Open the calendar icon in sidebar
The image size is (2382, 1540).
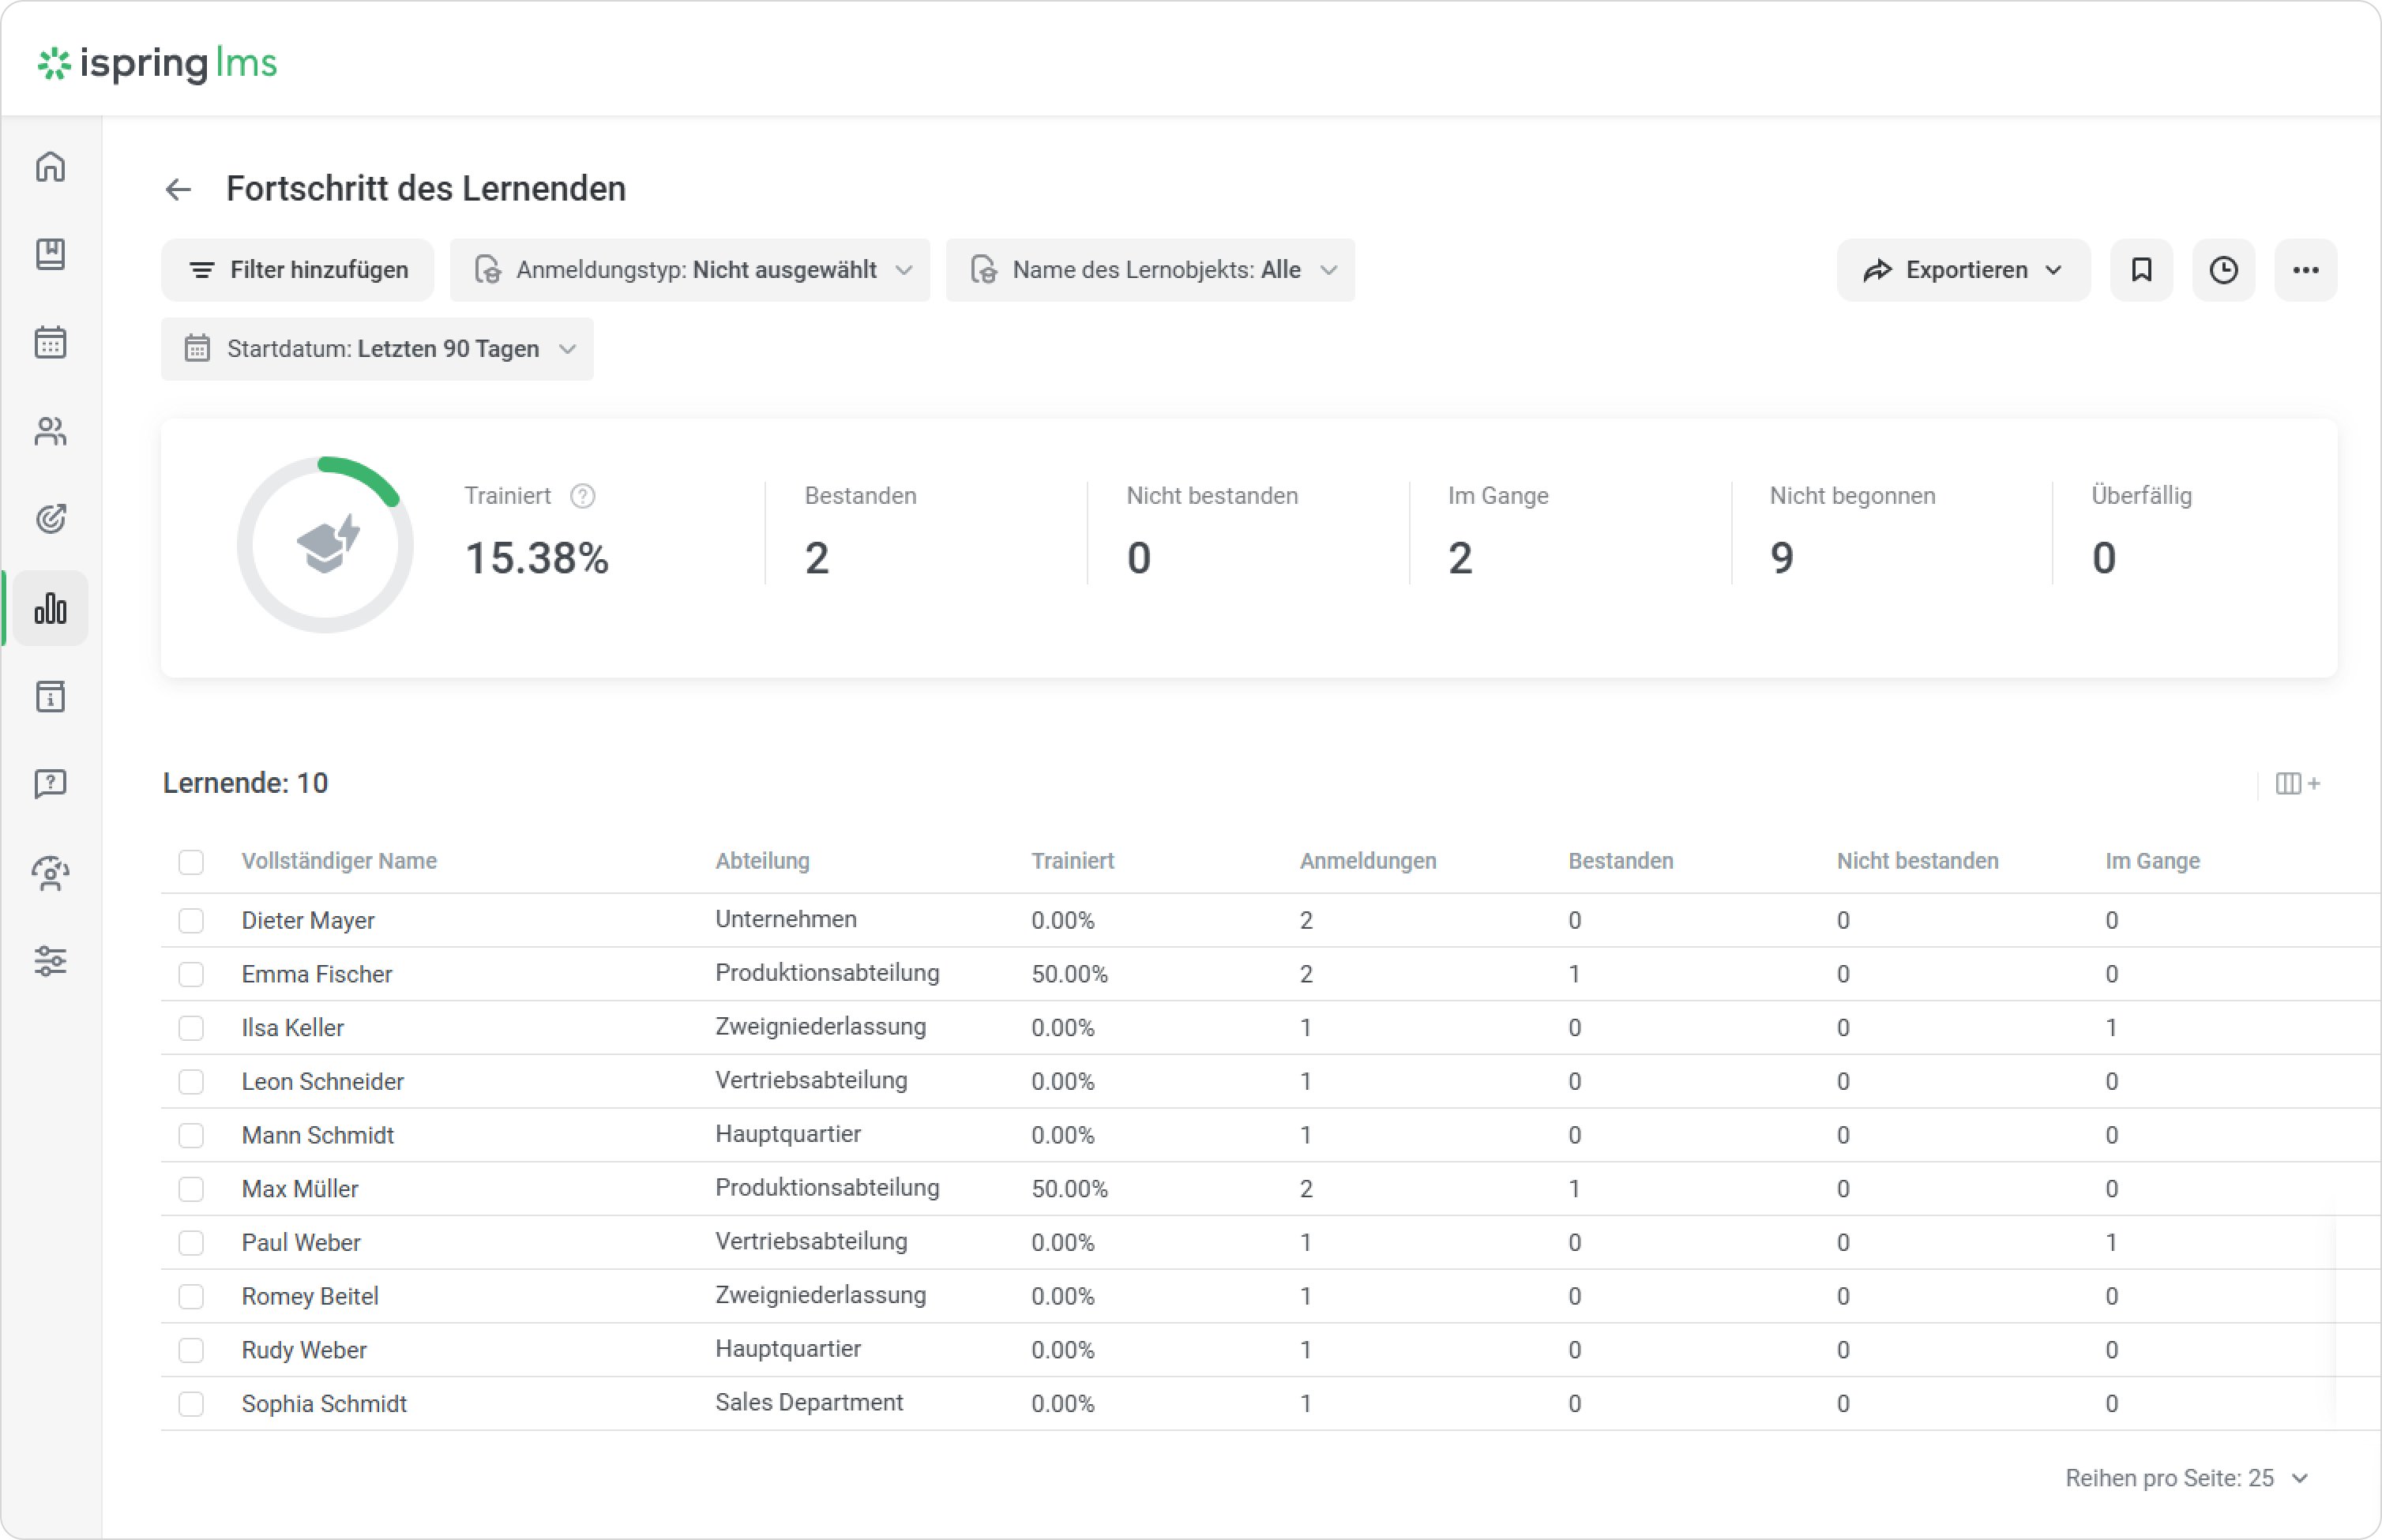click(x=50, y=343)
